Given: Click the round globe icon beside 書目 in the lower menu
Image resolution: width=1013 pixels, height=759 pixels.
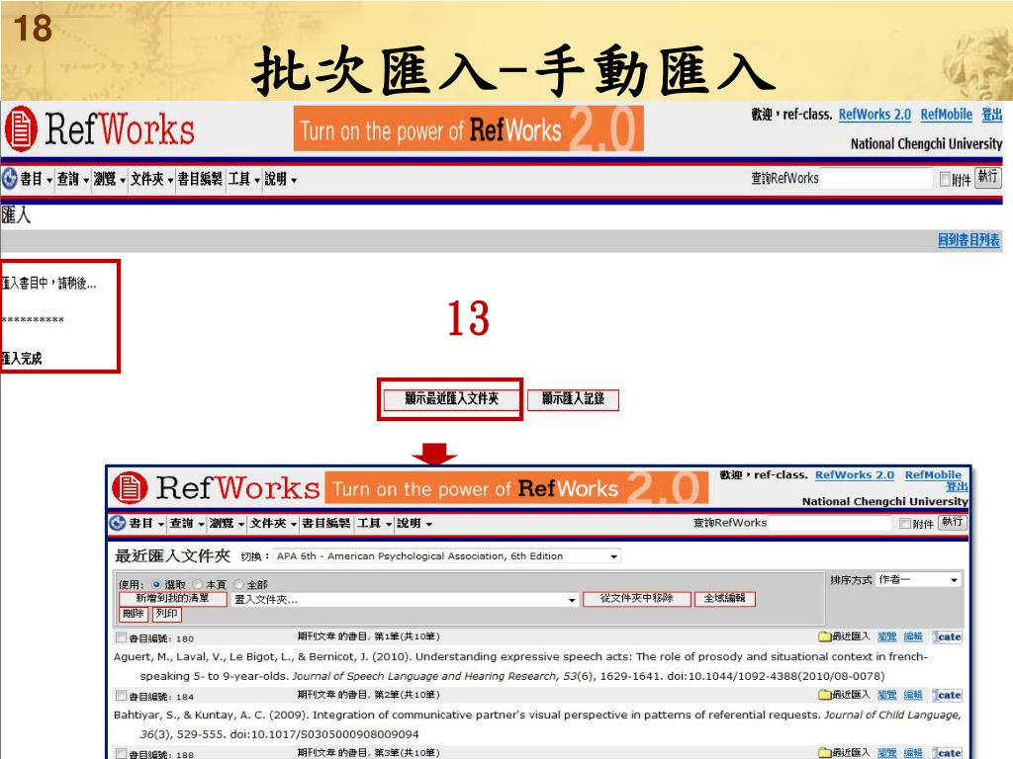Looking at the screenshot, I should pos(117,523).
